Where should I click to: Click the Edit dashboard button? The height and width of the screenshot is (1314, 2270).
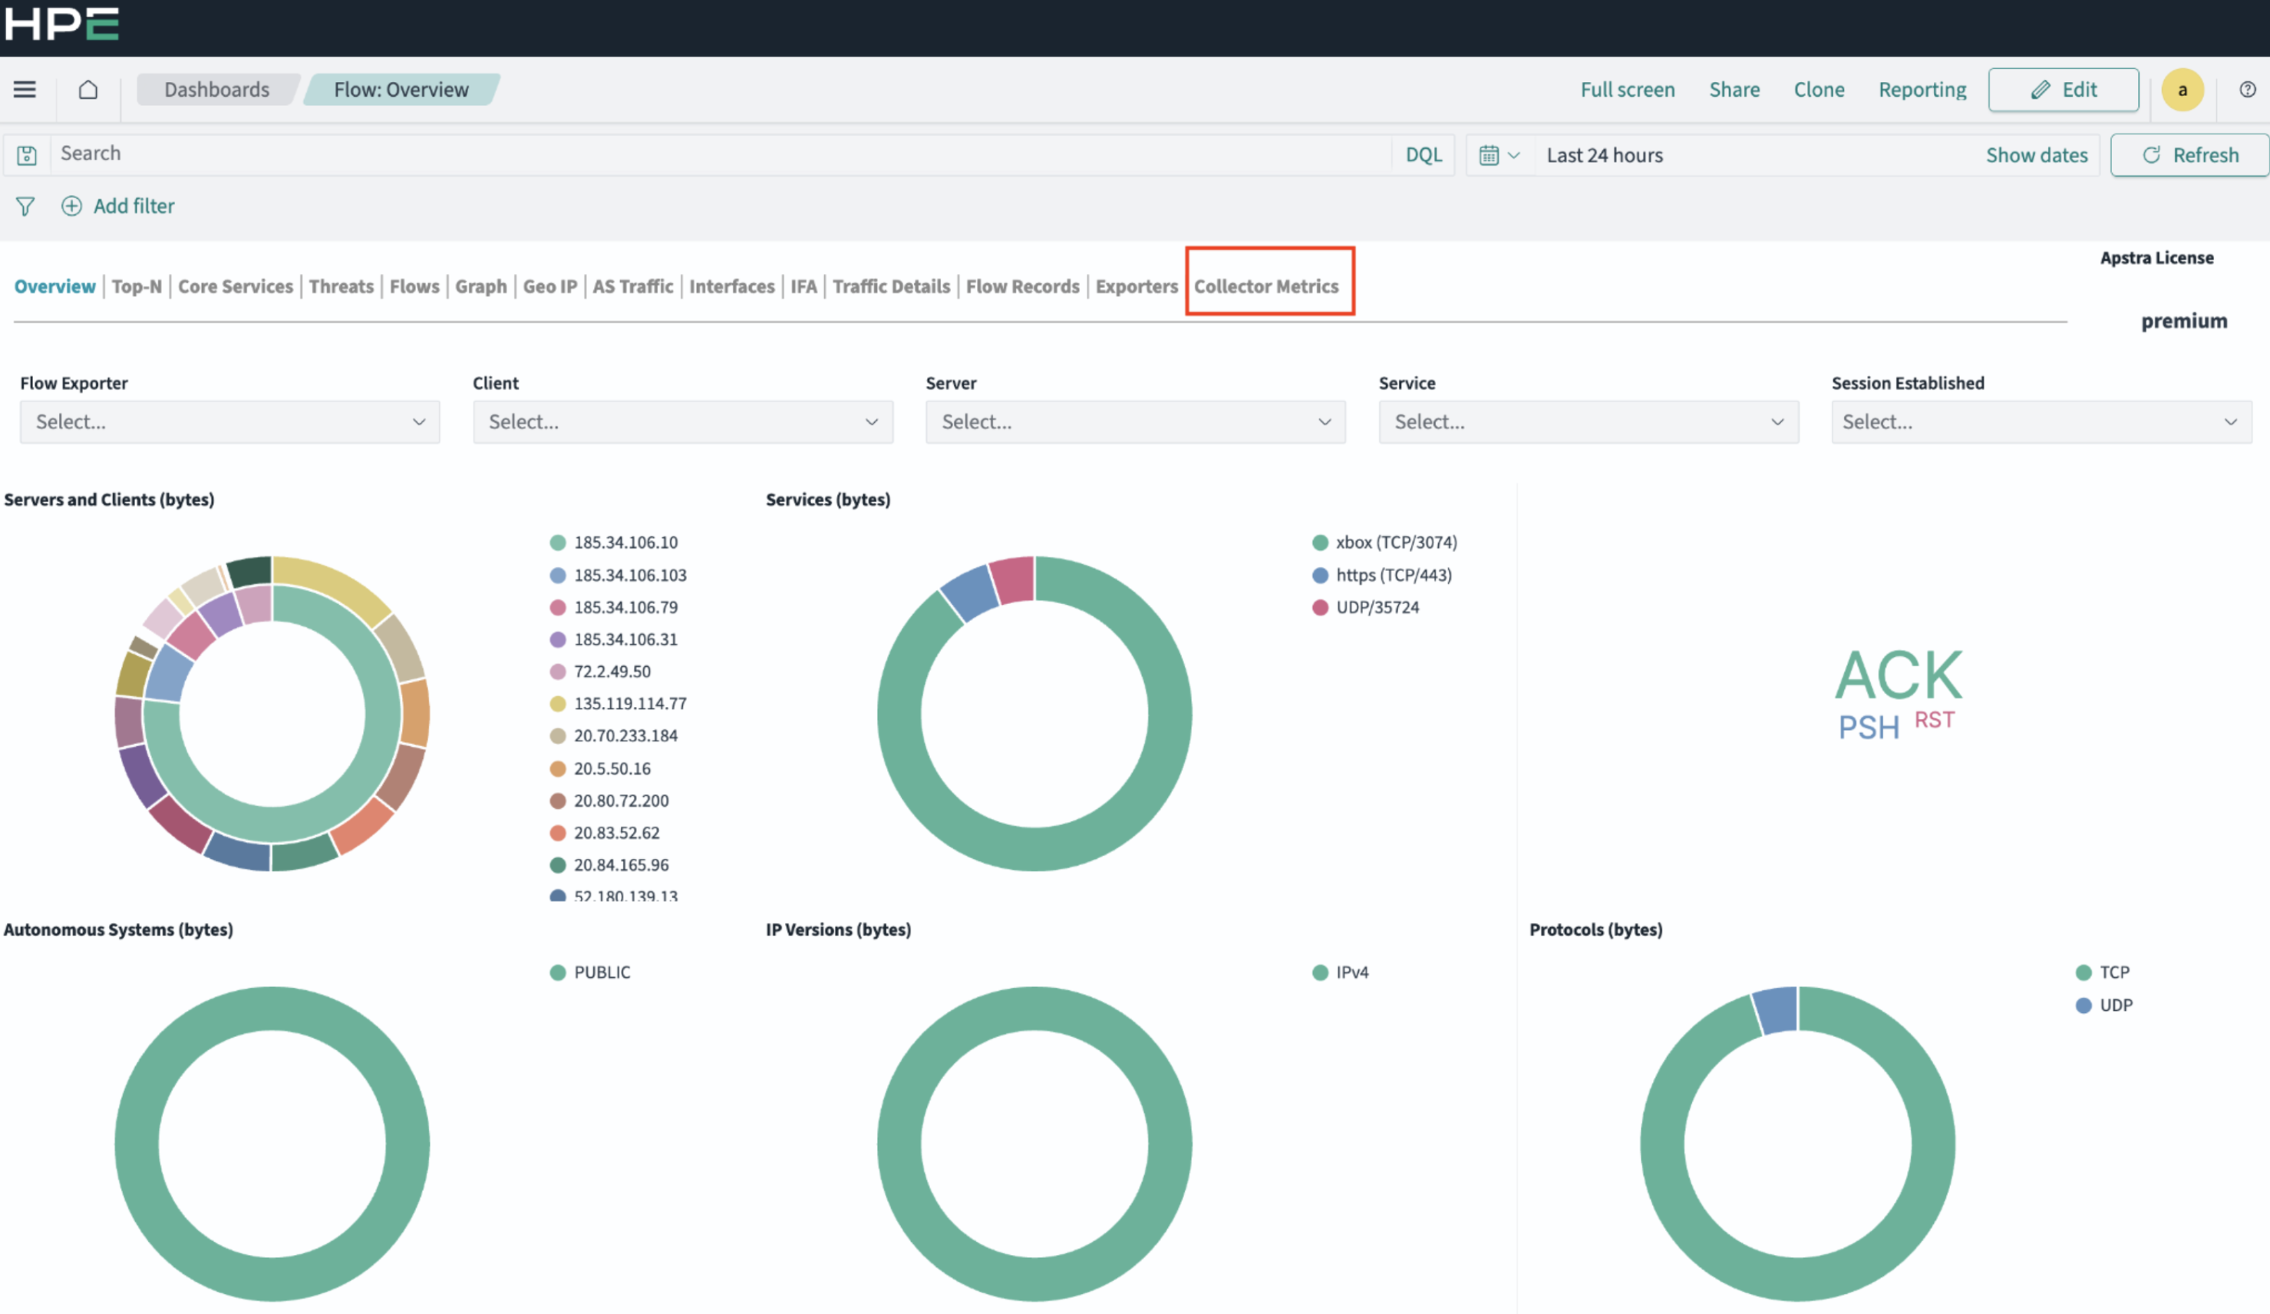click(2063, 89)
